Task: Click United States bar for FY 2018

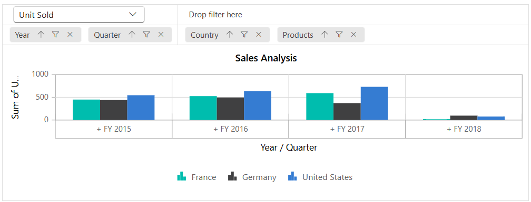Action: click(x=491, y=118)
